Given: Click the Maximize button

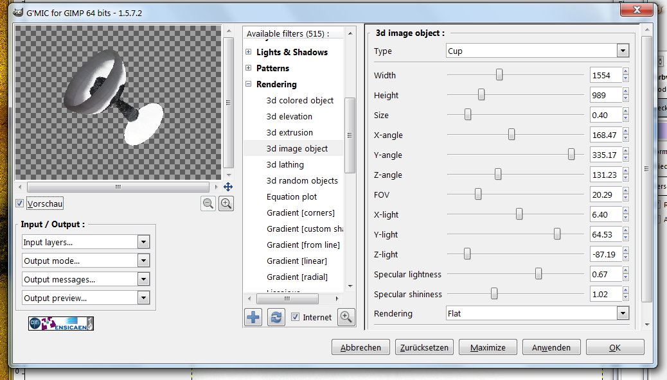Looking at the screenshot, I should 488,347.
